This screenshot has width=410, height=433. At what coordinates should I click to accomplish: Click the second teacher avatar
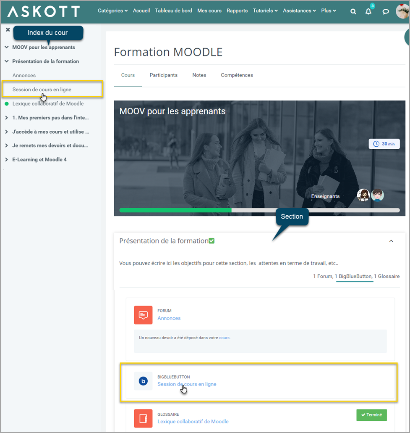[x=377, y=195]
